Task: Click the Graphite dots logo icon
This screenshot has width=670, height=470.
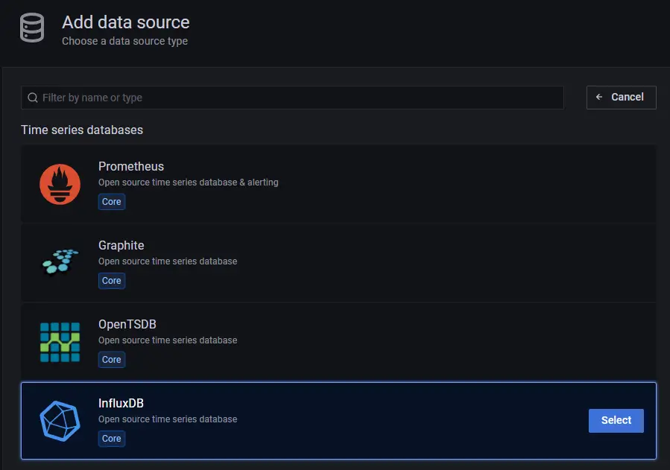Action: pos(60,262)
